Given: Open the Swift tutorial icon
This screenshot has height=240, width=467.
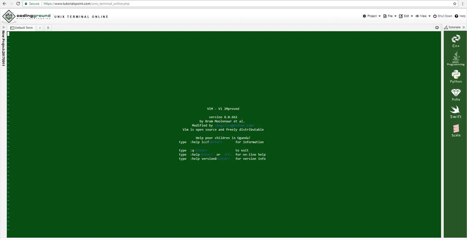Looking at the screenshot, I should (456, 112).
